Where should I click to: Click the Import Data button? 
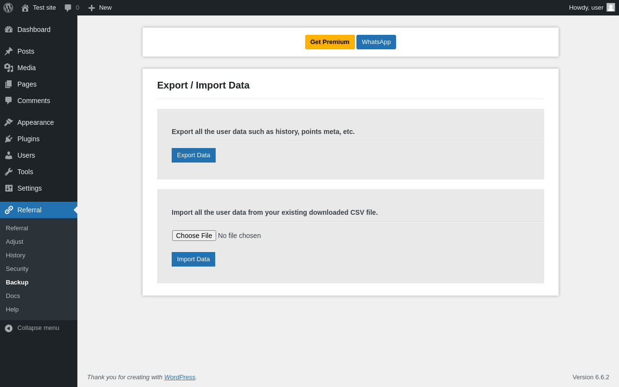193,259
